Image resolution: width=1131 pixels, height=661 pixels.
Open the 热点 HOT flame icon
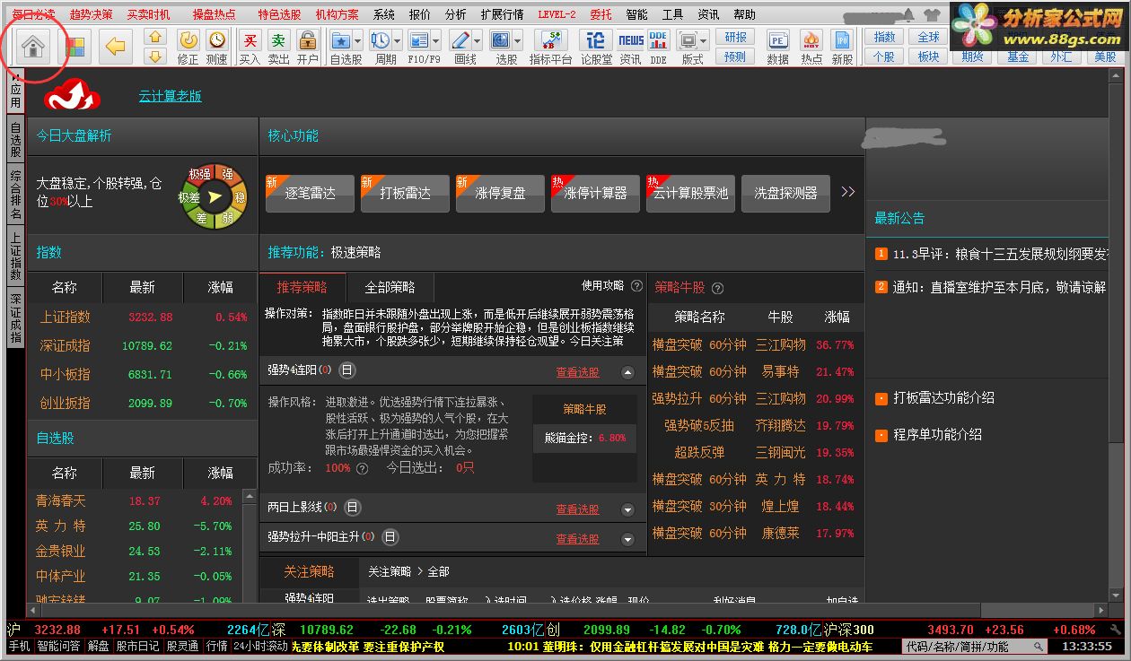coord(811,40)
